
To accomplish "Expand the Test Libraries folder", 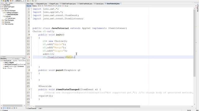I will (2, 24).
